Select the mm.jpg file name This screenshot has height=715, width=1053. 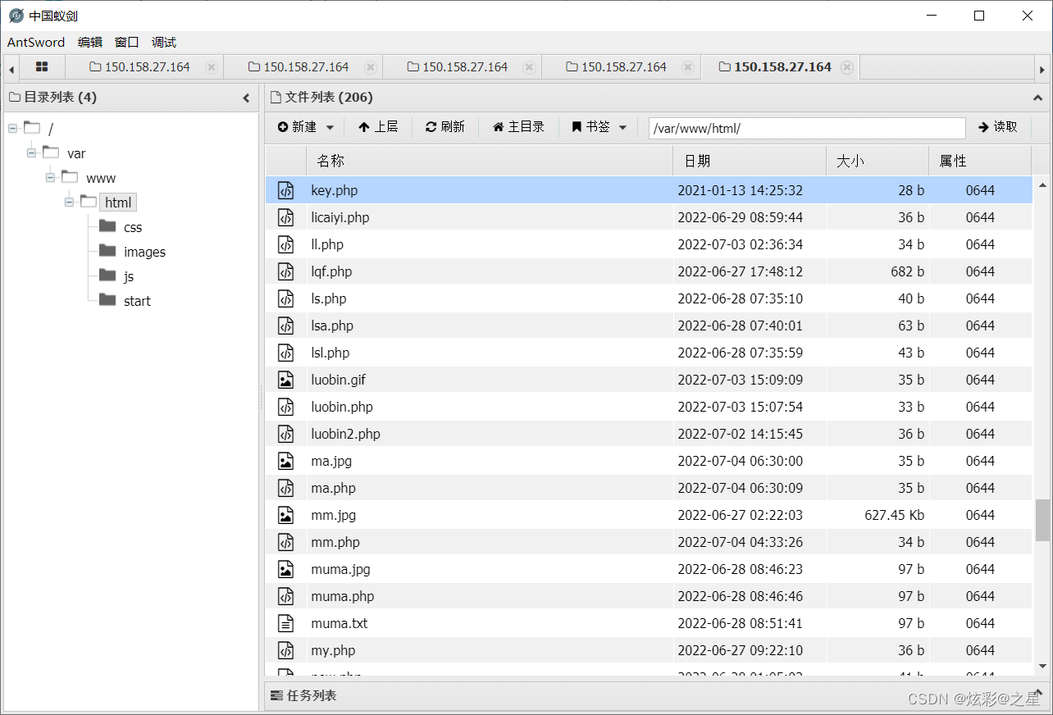pyautogui.click(x=333, y=515)
